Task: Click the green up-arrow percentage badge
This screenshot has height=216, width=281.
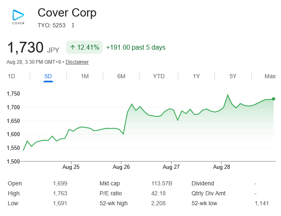Action: point(85,47)
